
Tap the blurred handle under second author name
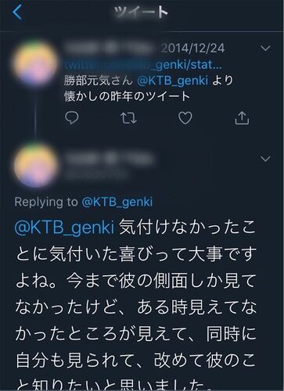tap(95, 174)
